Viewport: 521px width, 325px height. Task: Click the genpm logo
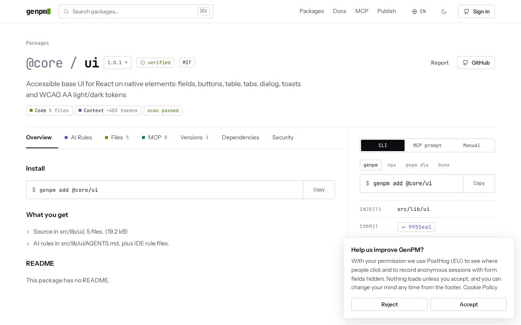(x=38, y=11)
